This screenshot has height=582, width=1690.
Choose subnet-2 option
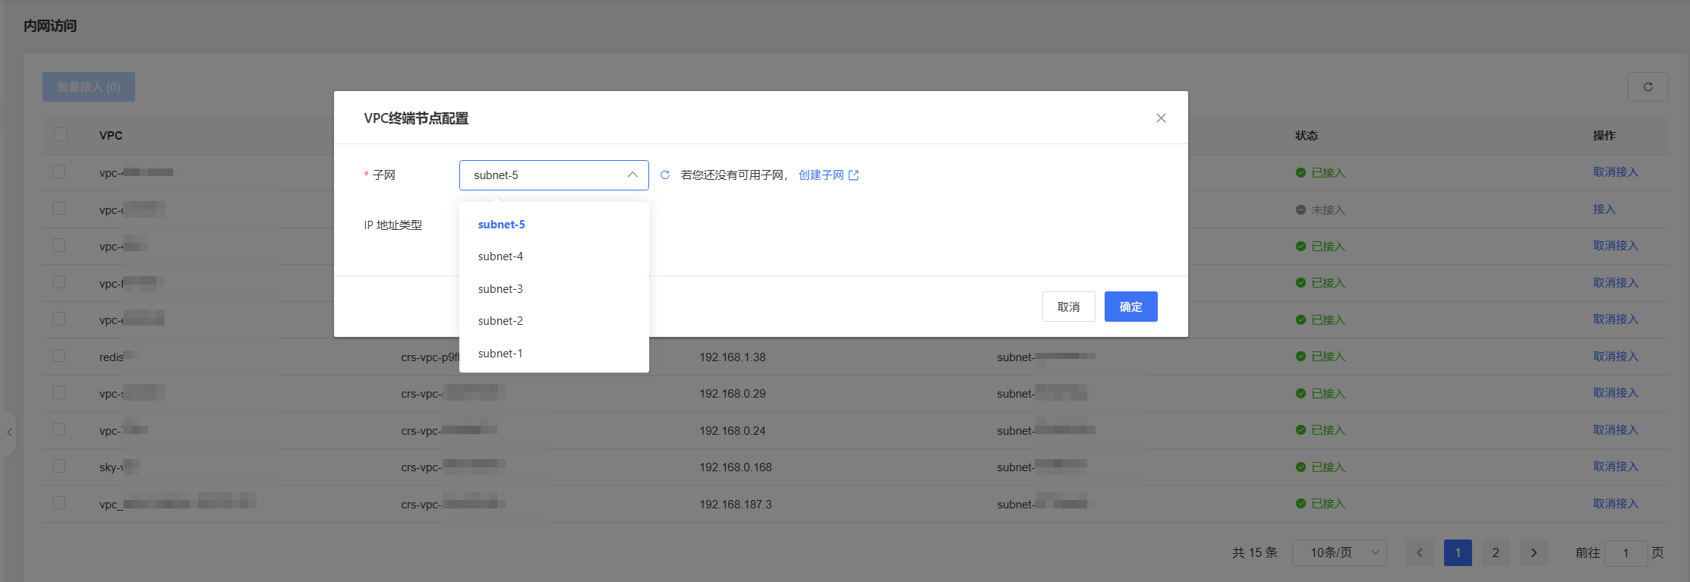click(x=500, y=321)
